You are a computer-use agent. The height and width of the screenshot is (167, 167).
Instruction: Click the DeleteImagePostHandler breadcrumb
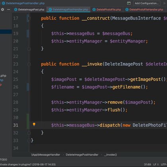pyautogui.click(x=82, y=155)
